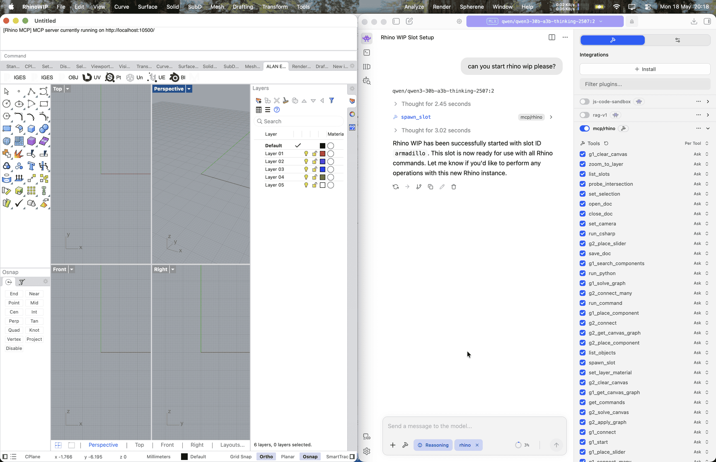Image resolution: width=716 pixels, height=462 pixels.
Task: Open the Top viewport dropdown menu
Action: click(x=68, y=89)
